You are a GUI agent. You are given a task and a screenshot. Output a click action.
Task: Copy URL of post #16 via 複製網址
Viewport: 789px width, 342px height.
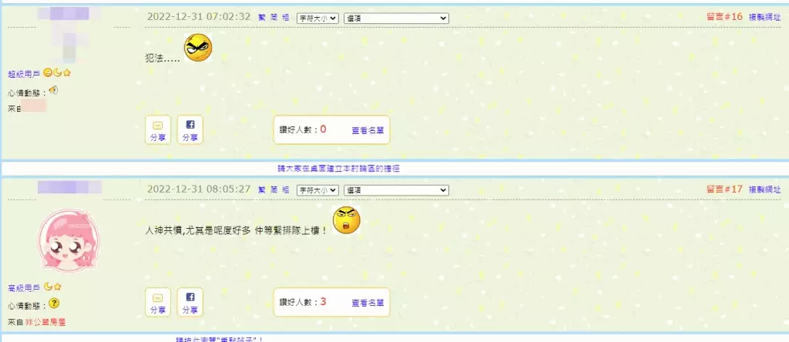[x=764, y=17]
